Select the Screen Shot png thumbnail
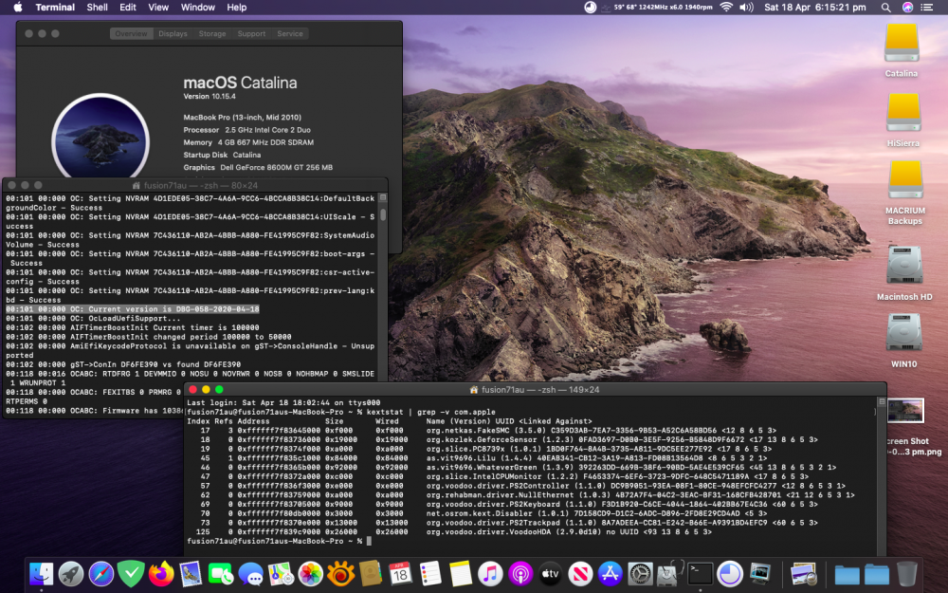 click(x=905, y=412)
